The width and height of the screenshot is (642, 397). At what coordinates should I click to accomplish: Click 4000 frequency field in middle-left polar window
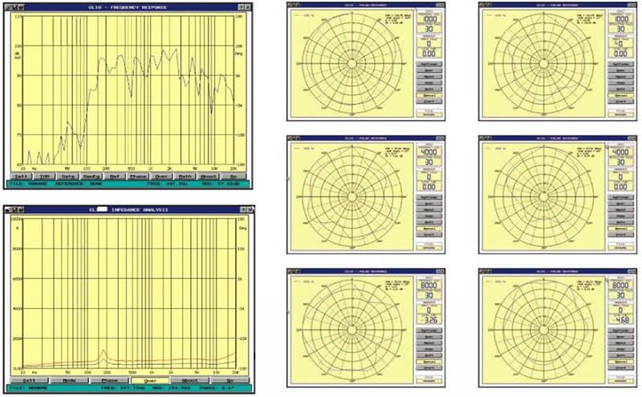pos(429,152)
